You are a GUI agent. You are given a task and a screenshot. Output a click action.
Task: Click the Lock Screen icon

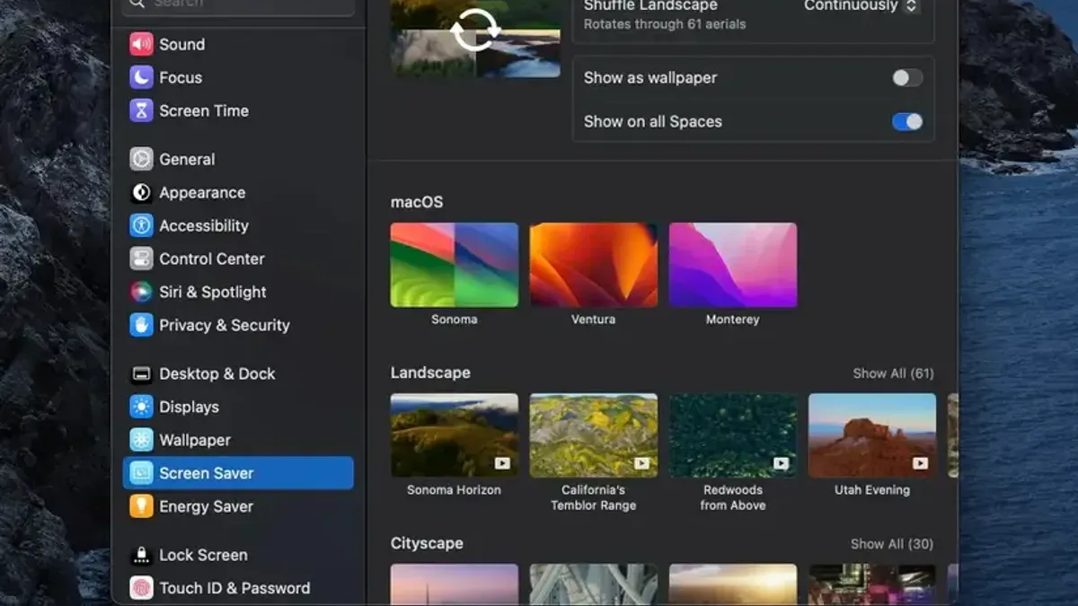click(141, 555)
